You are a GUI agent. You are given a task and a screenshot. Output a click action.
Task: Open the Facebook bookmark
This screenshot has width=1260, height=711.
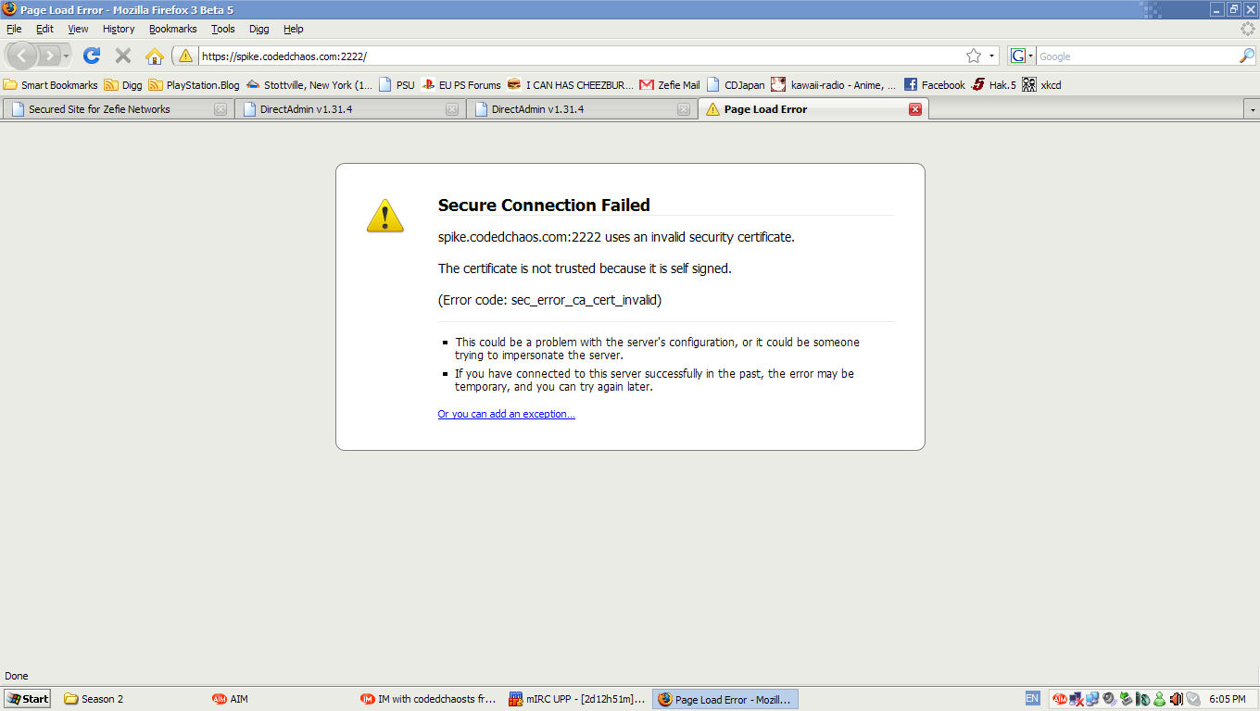[x=934, y=84]
